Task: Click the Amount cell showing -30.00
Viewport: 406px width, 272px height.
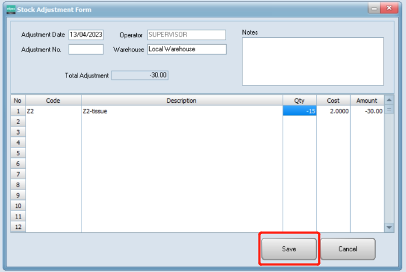Action: click(367, 111)
